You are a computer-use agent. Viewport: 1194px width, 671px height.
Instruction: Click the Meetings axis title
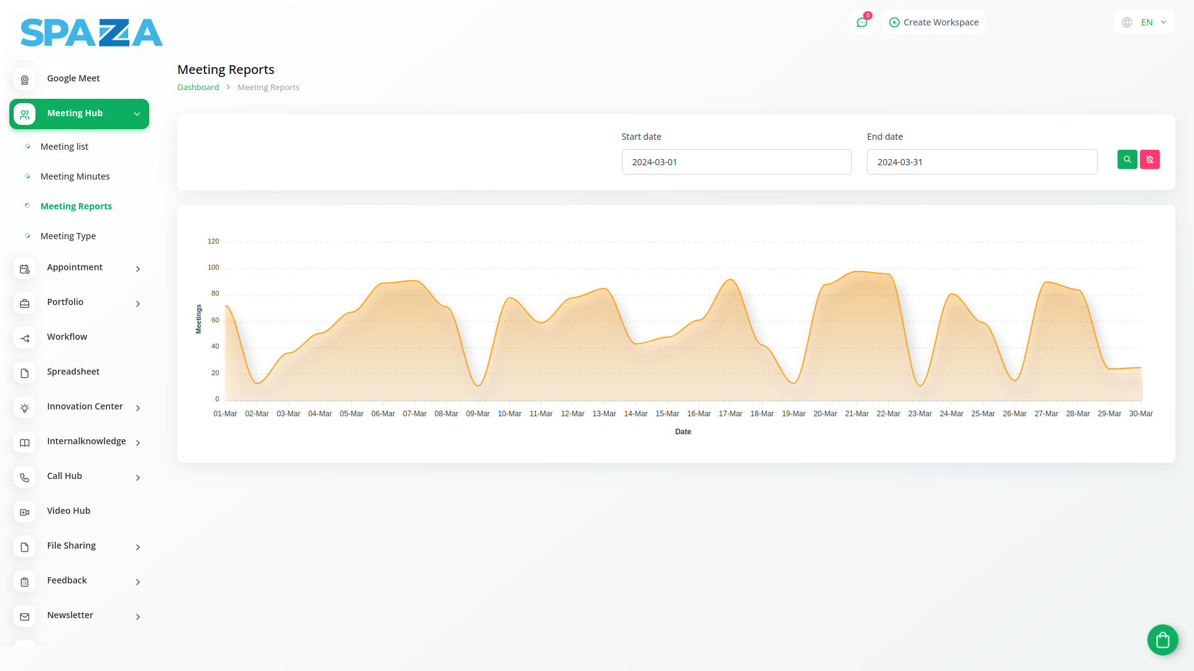pos(198,319)
